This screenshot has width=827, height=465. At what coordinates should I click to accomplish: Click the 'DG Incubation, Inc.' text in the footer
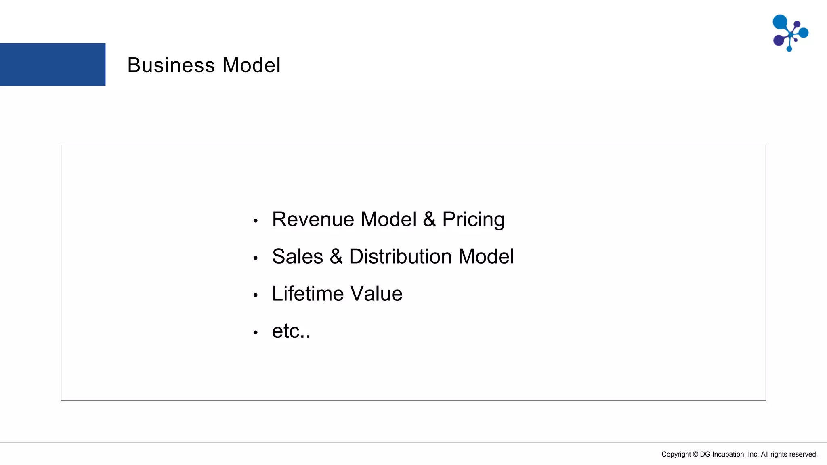point(729,454)
